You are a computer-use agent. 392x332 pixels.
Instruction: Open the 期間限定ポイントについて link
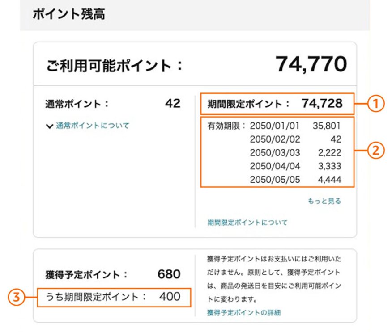pos(247,223)
